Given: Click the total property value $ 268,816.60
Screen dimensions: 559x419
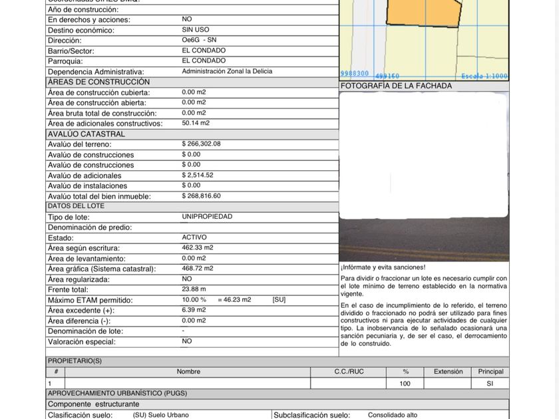Looking at the screenshot, I should pyautogui.click(x=201, y=196).
